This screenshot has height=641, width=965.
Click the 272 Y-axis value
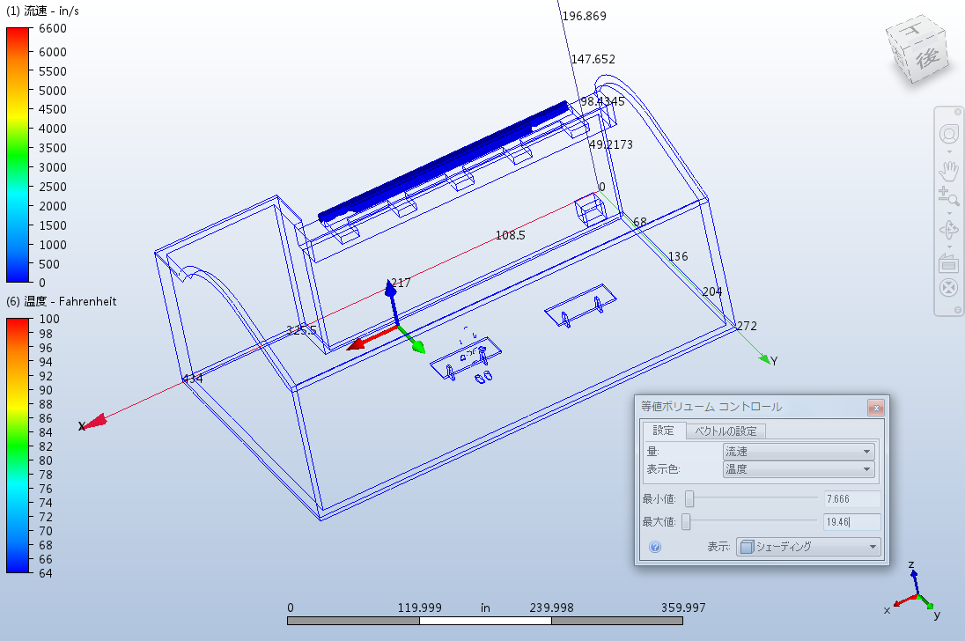point(747,326)
